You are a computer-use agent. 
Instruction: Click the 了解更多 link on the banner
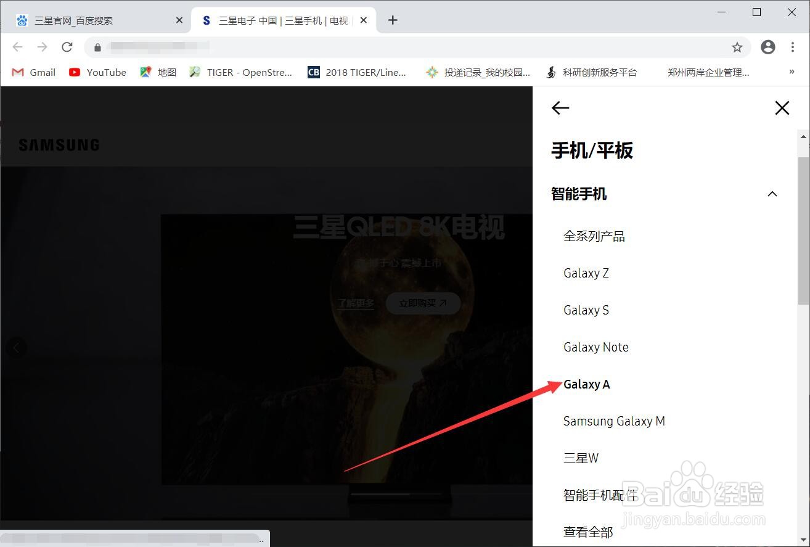click(356, 303)
